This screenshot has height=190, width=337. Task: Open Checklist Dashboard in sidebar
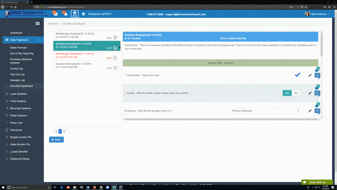[21, 86]
